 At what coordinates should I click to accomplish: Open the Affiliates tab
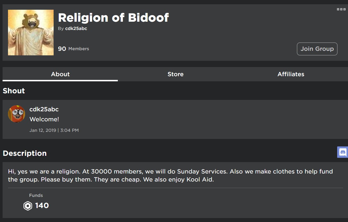click(291, 74)
